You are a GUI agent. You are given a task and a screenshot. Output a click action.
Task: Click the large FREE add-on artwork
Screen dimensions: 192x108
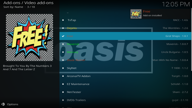(29, 37)
